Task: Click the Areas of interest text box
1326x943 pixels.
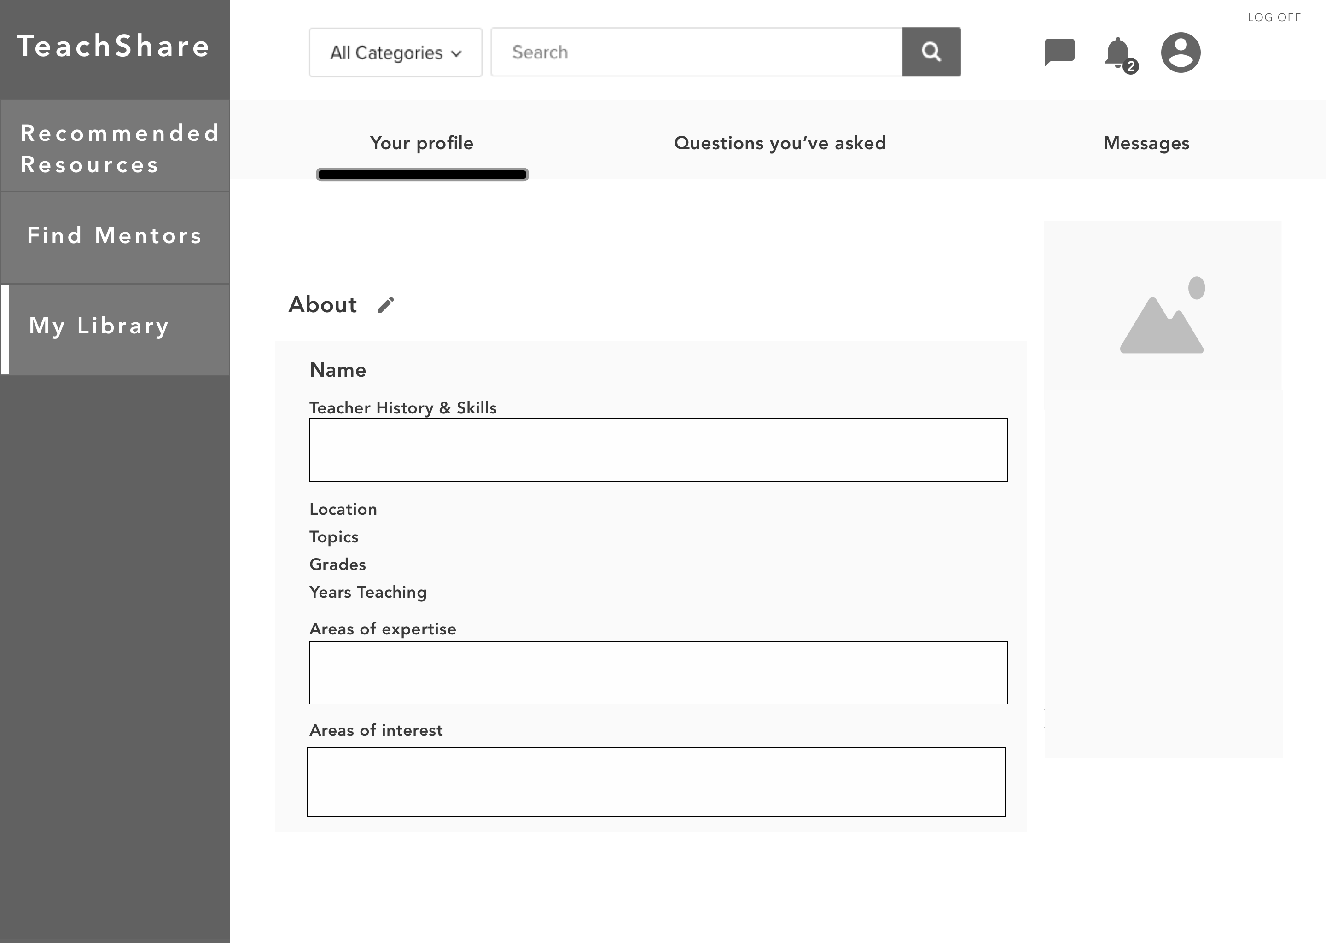Action: pos(656,781)
